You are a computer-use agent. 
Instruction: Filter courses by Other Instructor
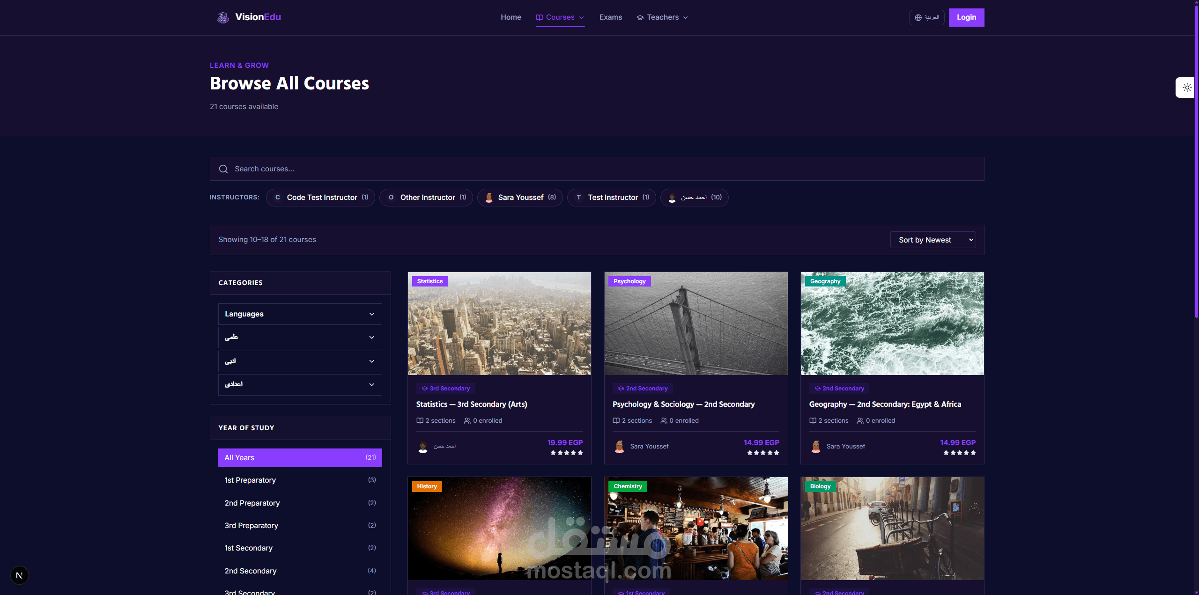click(426, 198)
